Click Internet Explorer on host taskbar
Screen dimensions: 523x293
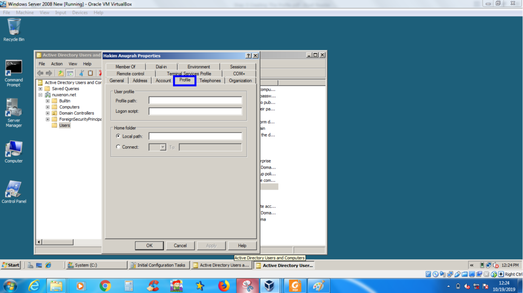(34, 286)
